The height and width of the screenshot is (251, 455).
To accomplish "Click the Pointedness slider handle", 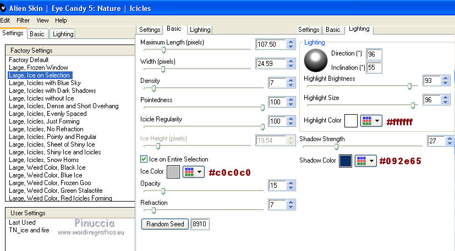I will pos(262,108).
